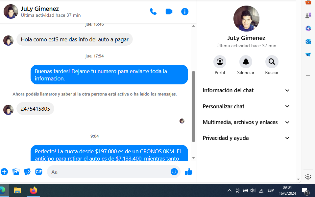The image size is (315, 197).
Task: Open sidebar settings gear
Action: (x=308, y=177)
